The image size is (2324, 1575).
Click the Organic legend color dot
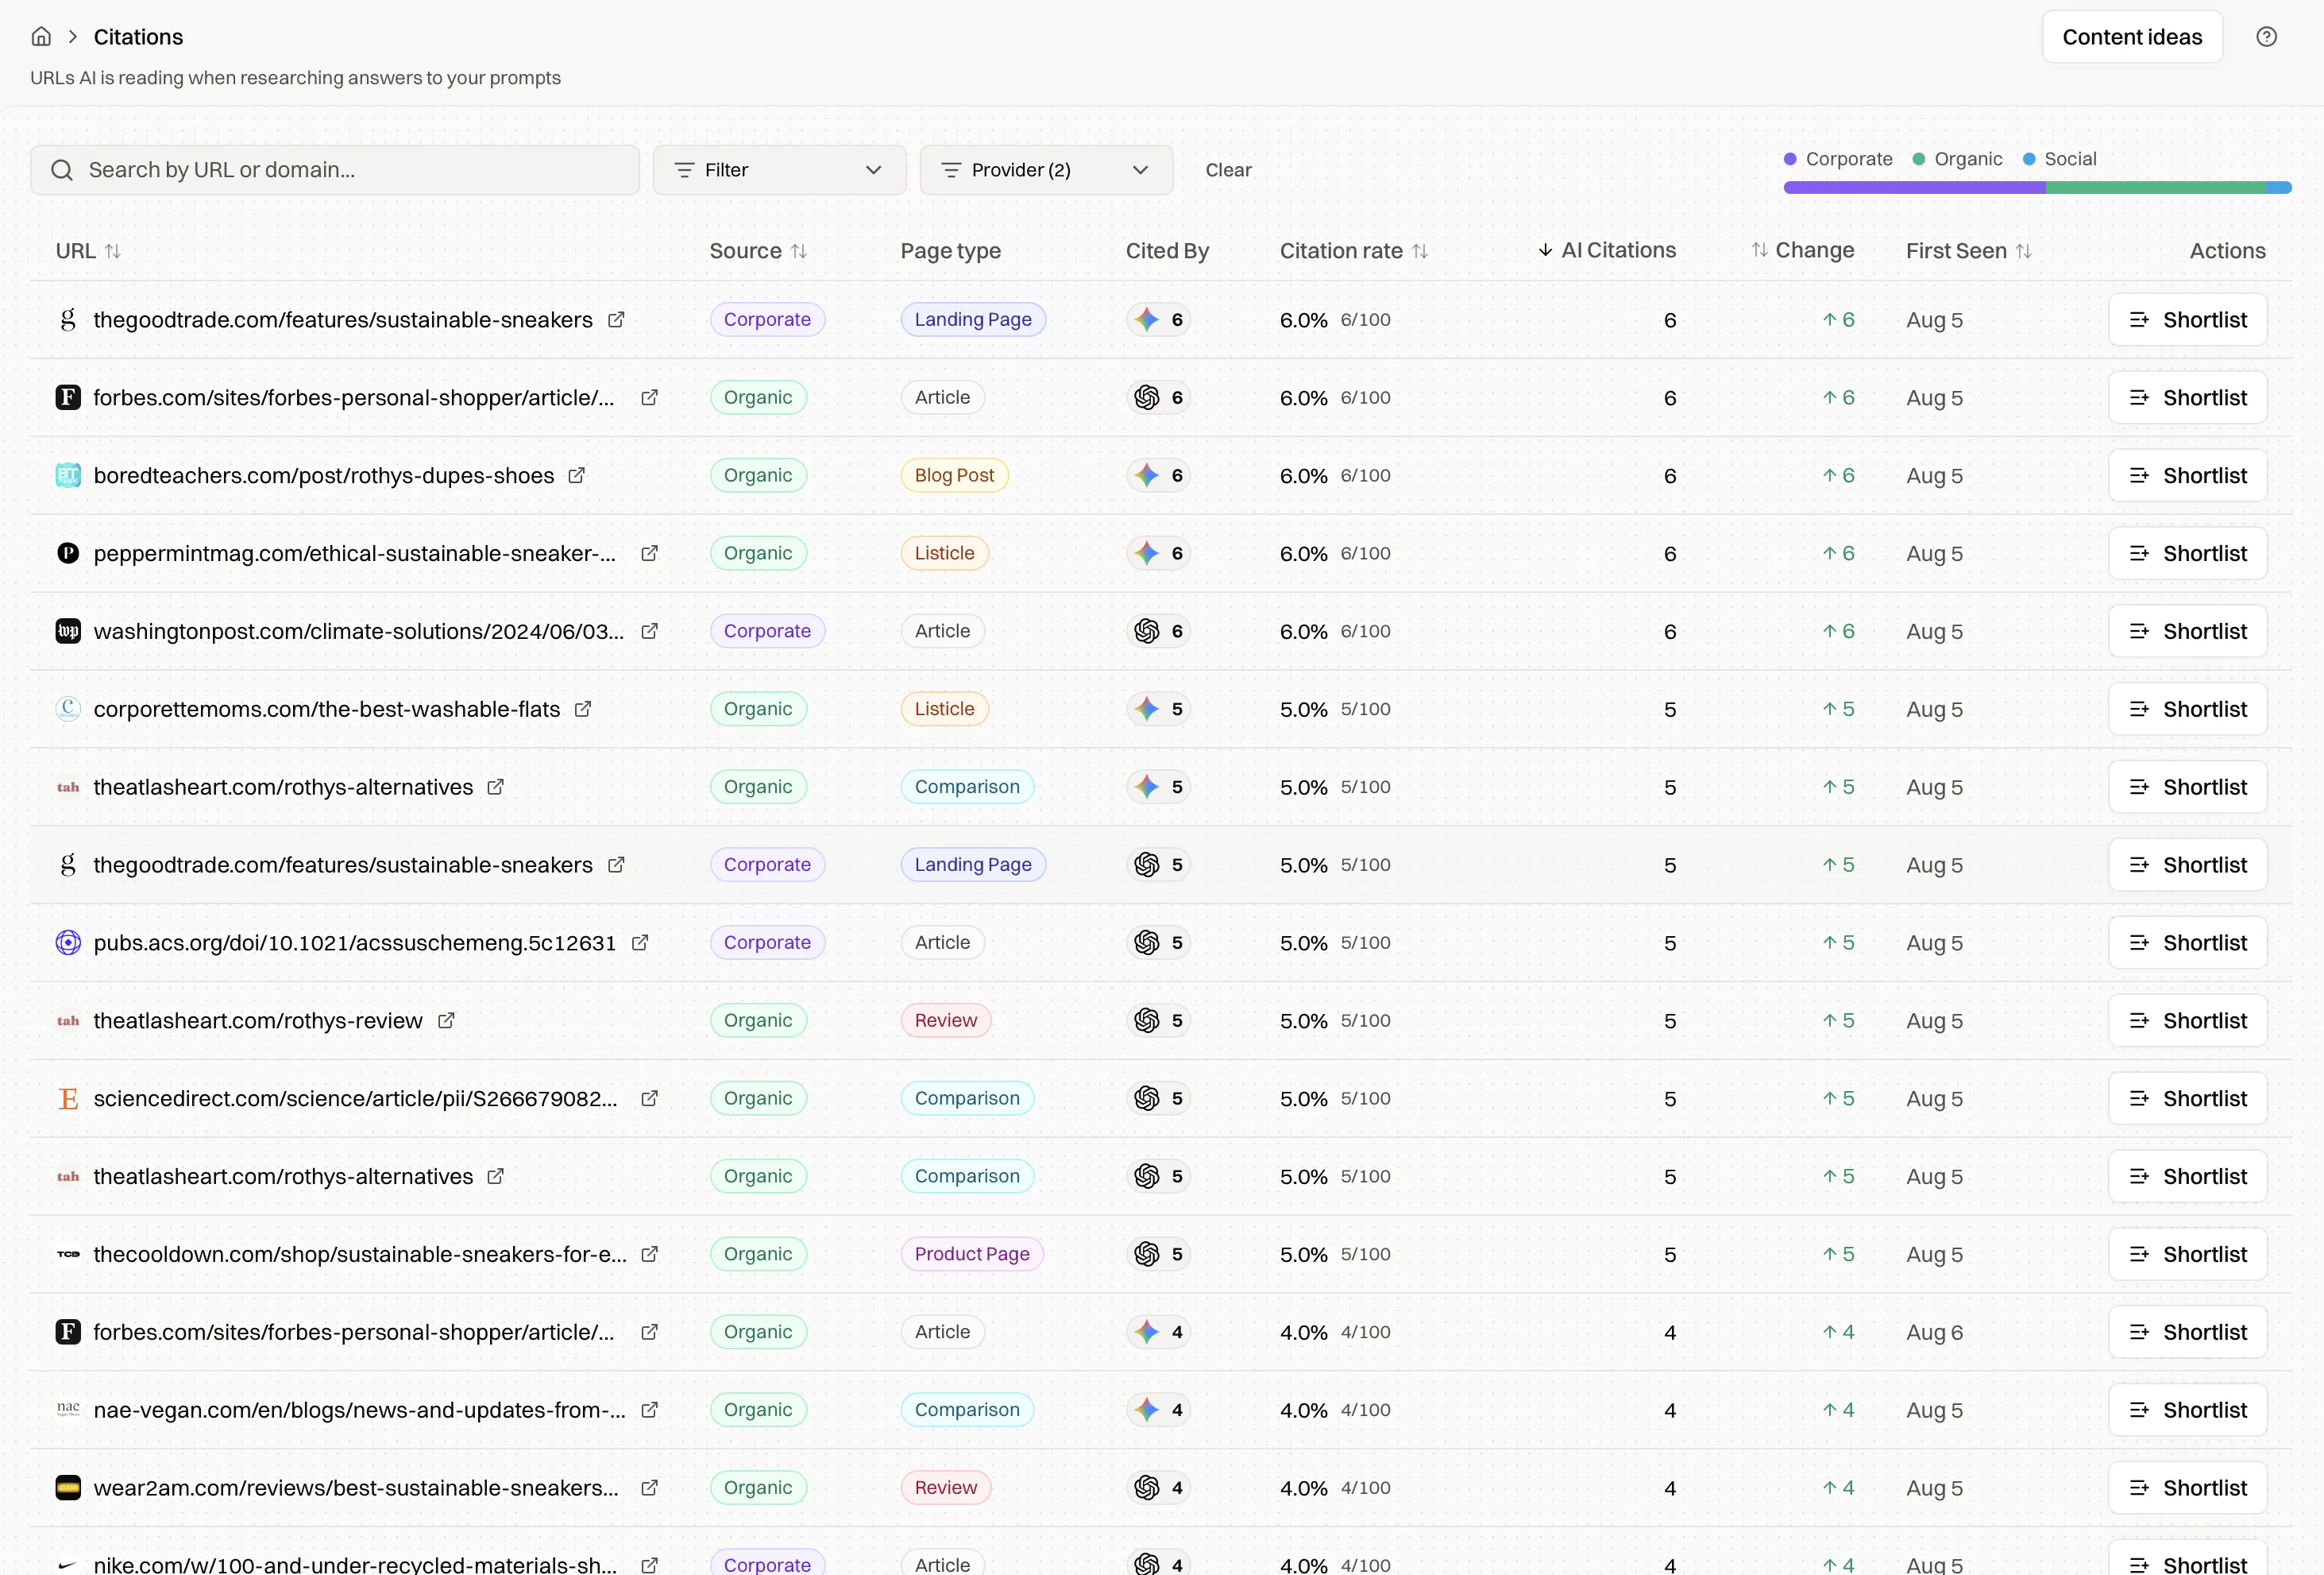1918,159
